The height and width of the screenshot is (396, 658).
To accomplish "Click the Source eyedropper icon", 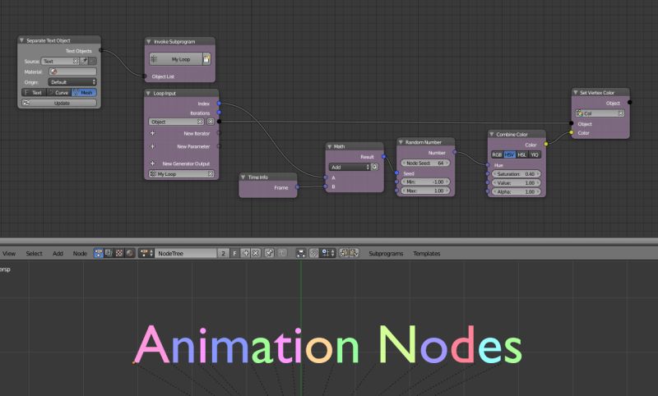I will [85, 61].
